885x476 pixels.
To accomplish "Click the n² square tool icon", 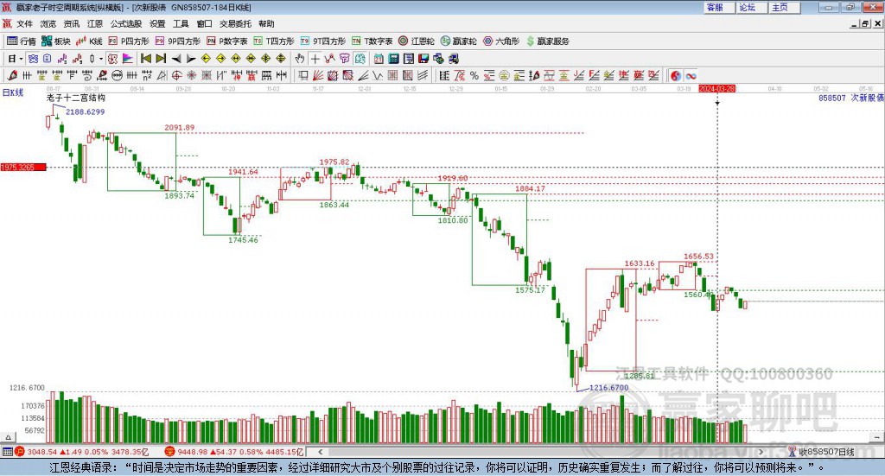I will 147,75.
